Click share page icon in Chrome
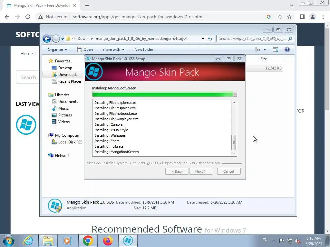Screen dimensions: 330x247 pyautogui.click(x=279, y=17)
